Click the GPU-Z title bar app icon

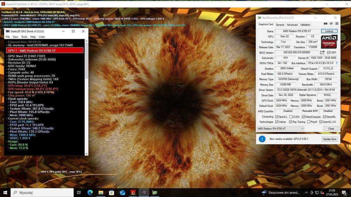coord(259,17)
